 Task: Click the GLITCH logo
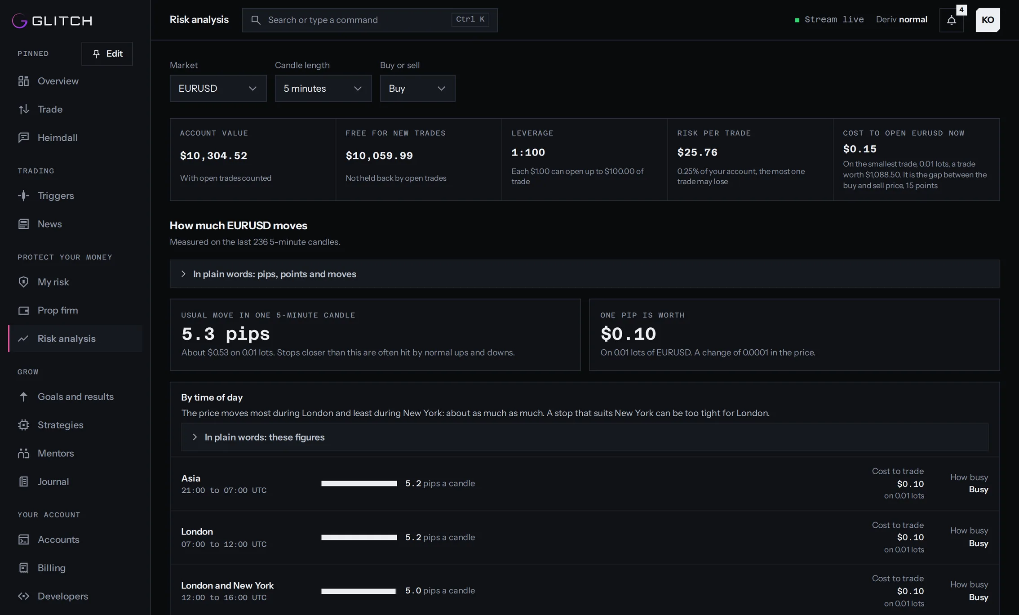point(52,21)
